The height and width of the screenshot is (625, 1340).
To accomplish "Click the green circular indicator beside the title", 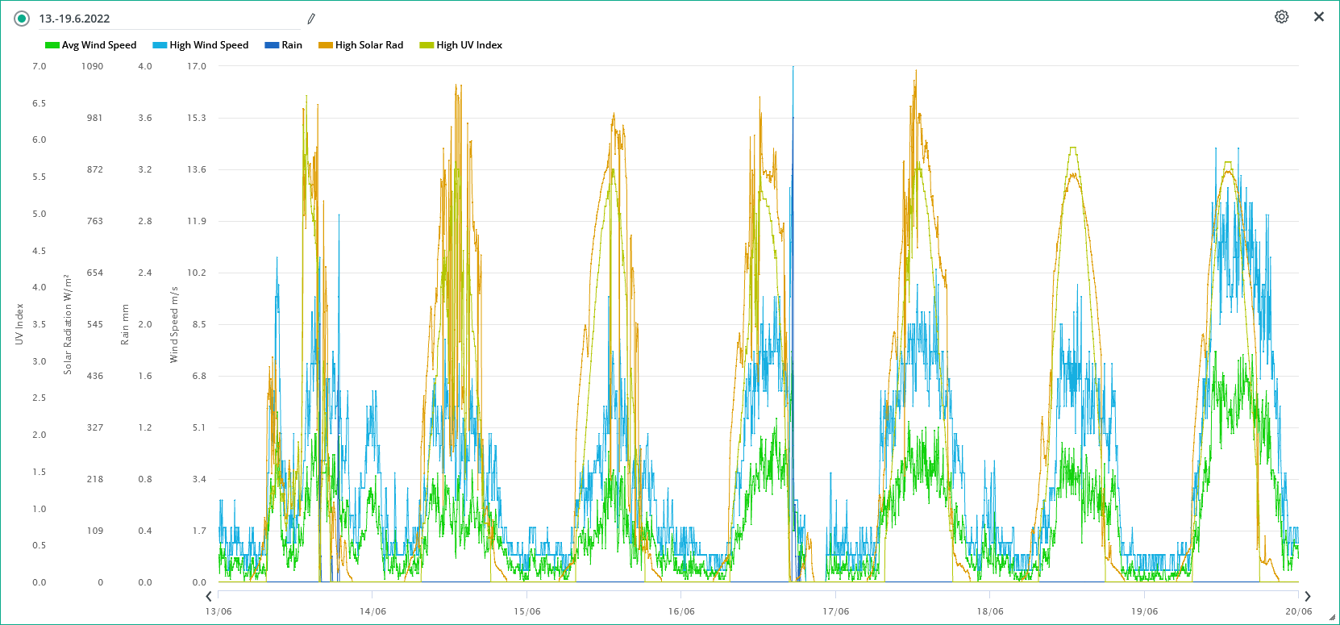I will pyautogui.click(x=22, y=19).
